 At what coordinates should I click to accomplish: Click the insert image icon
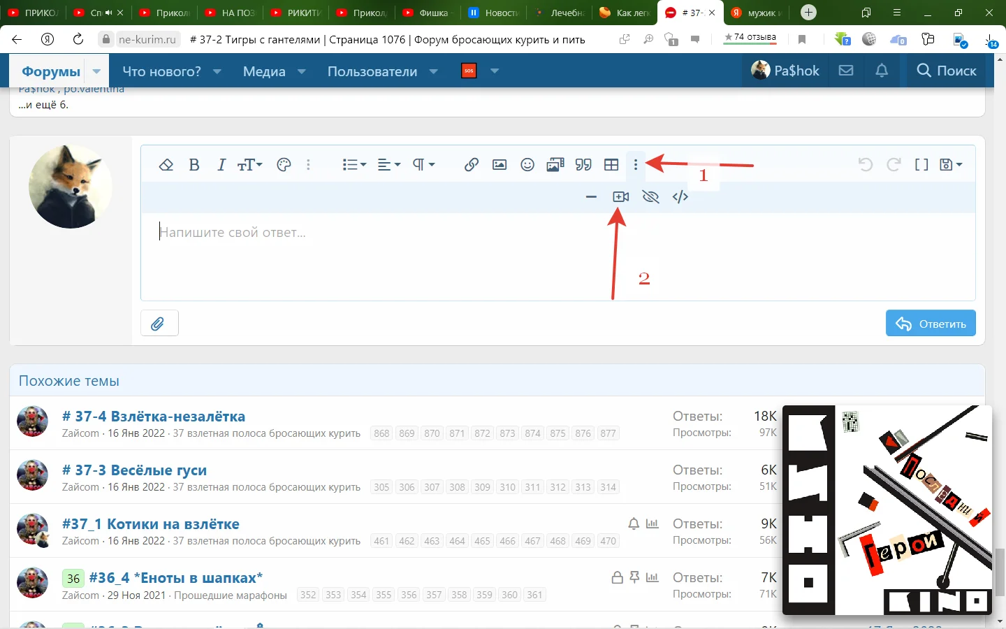pyautogui.click(x=500, y=165)
